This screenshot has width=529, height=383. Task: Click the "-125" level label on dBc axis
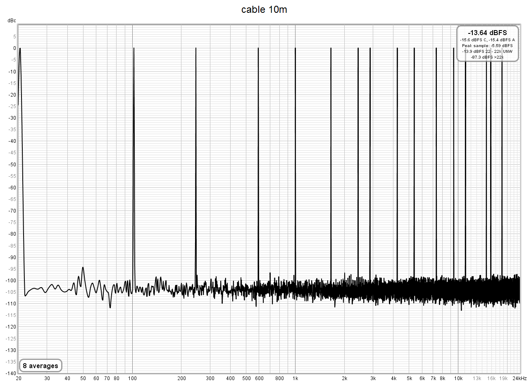tap(11, 338)
